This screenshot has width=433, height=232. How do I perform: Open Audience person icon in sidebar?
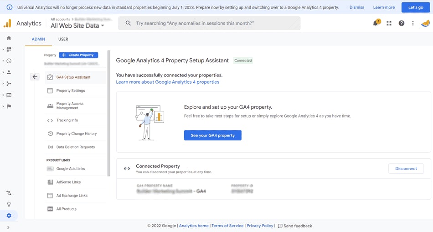tap(9, 72)
